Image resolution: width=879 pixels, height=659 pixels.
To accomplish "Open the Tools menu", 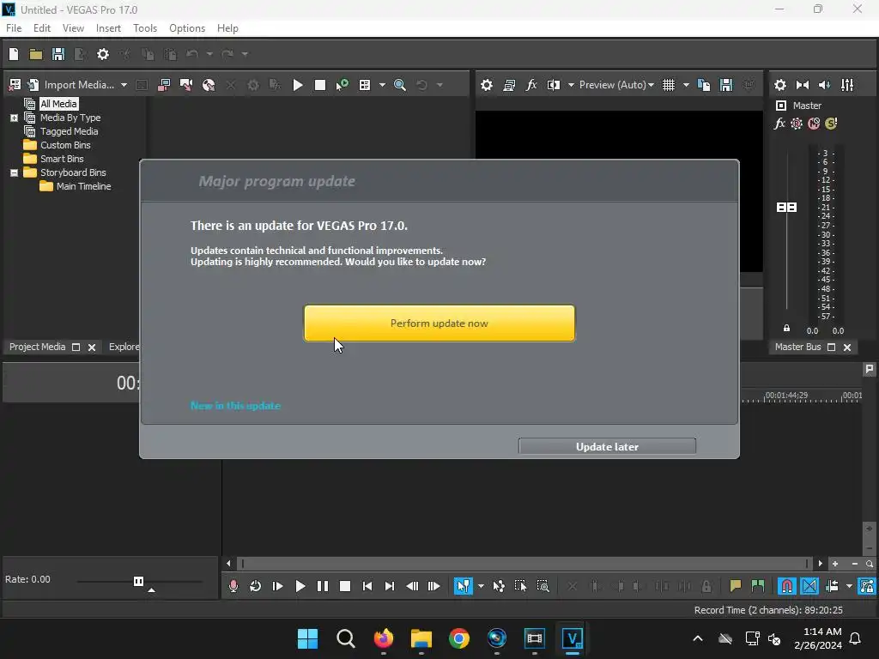I will [144, 28].
